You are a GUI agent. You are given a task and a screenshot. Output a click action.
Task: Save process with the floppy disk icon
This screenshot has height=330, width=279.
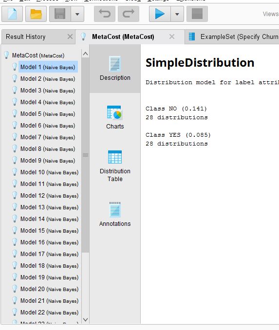60,14
